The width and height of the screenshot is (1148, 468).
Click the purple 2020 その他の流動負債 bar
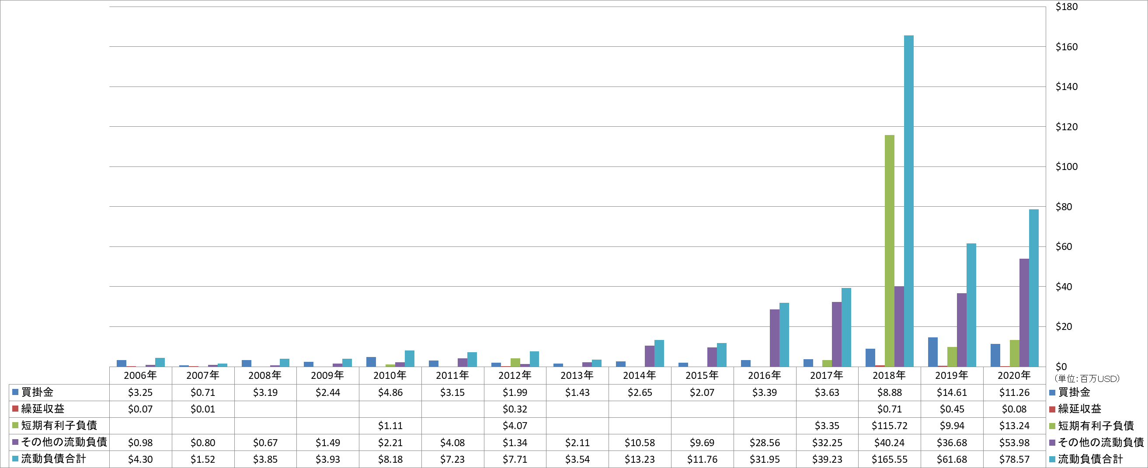(x=1024, y=312)
